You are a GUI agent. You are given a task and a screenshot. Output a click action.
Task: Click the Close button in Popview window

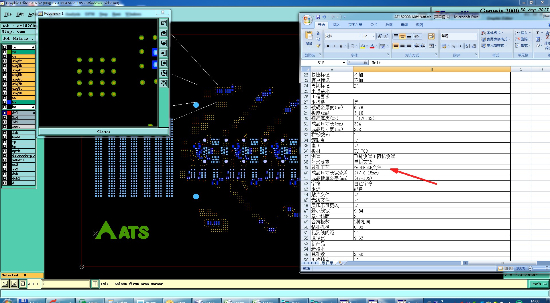click(103, 131)
